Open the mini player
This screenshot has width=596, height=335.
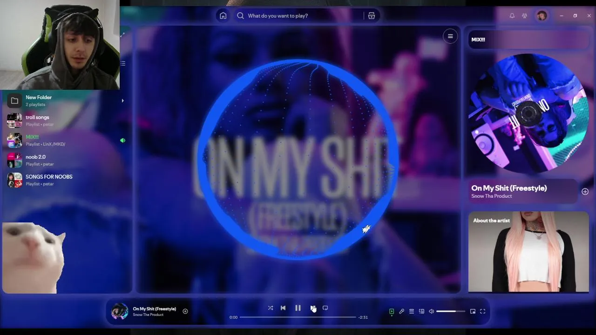click(473, 311)
